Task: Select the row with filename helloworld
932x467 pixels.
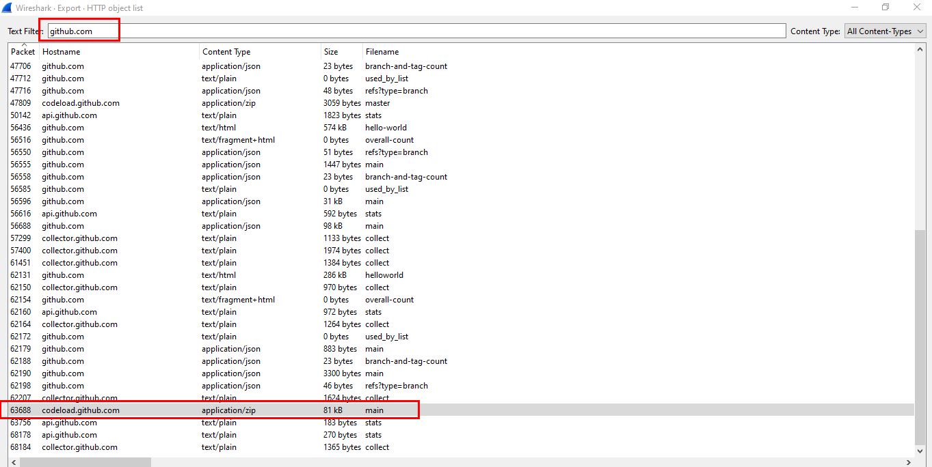Action: click(x=462, y=275)
